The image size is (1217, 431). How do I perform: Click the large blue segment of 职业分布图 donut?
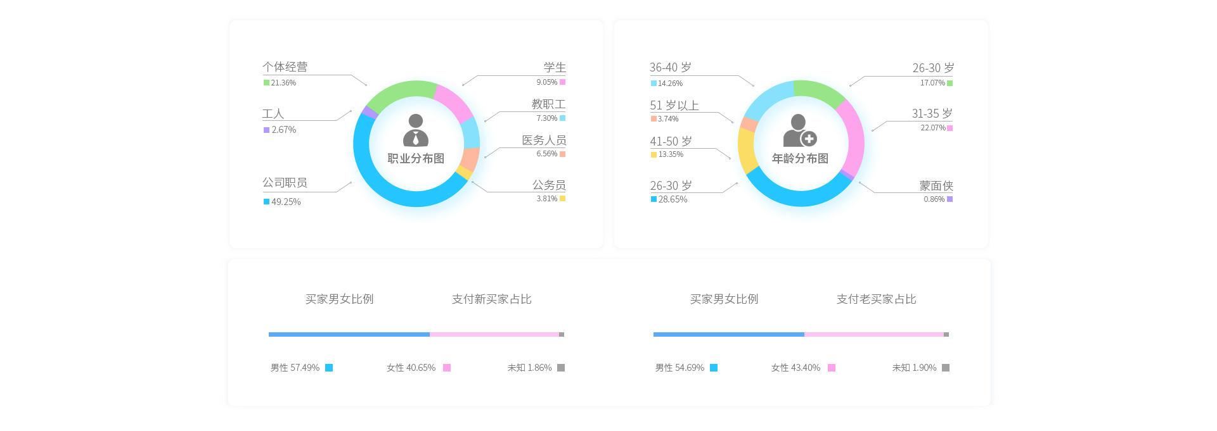coord(393,193)
